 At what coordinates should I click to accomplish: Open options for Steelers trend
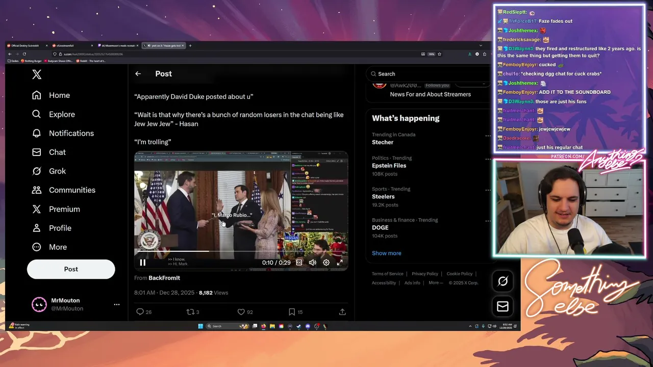coord(488,190)
